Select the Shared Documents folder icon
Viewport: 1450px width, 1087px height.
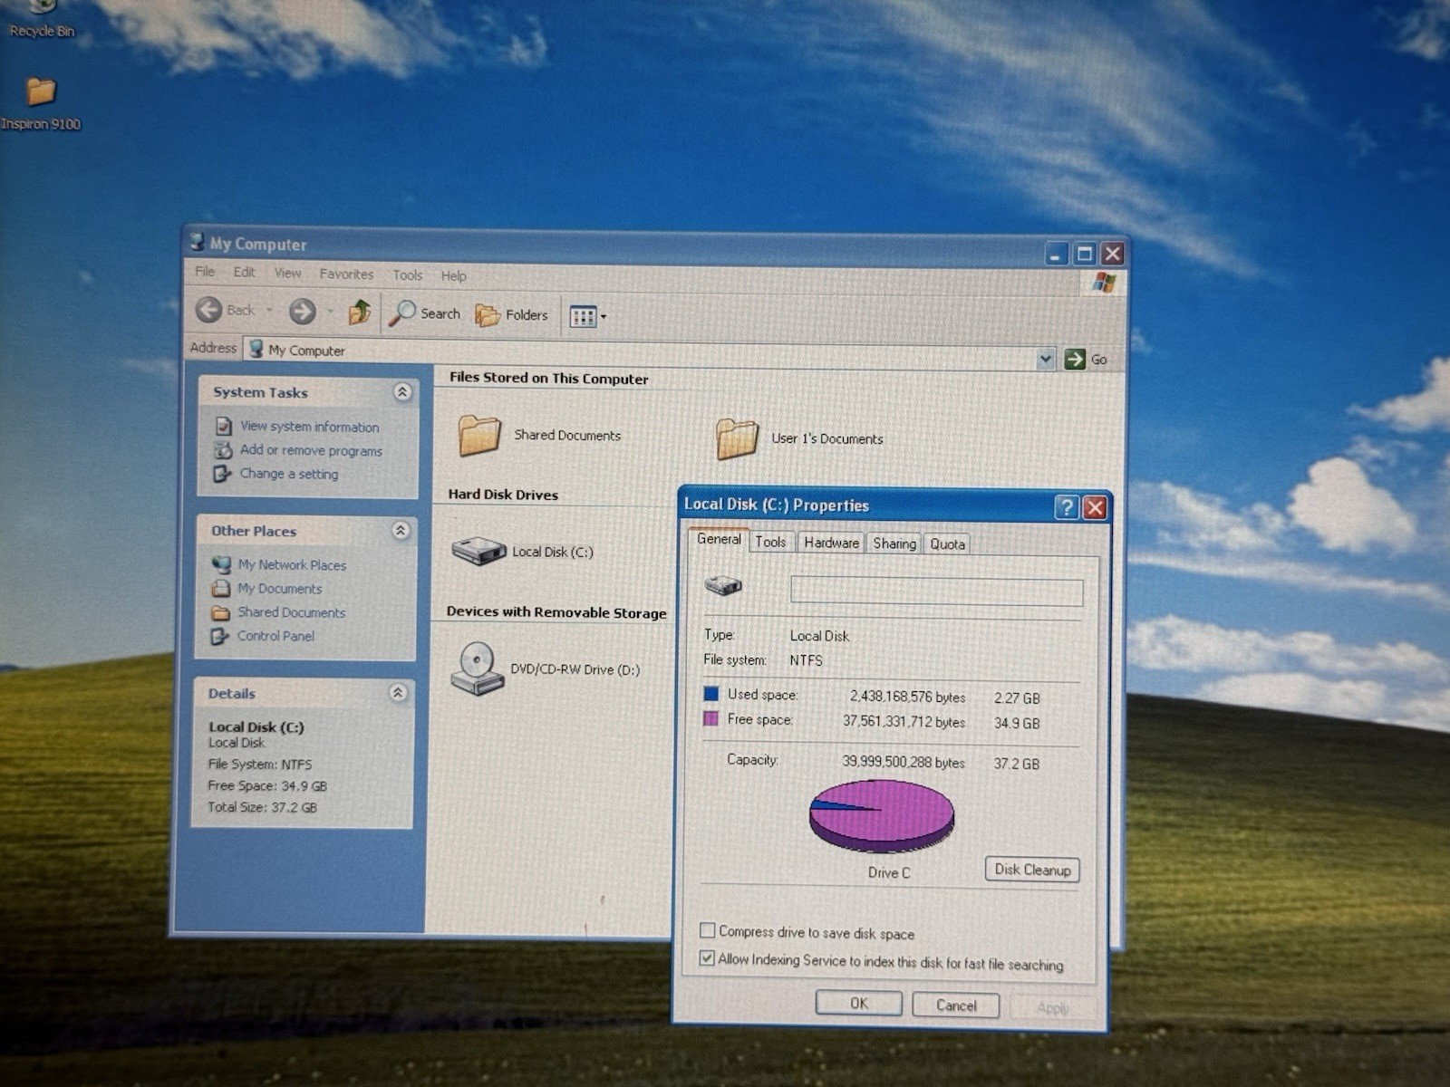(479, 435)
